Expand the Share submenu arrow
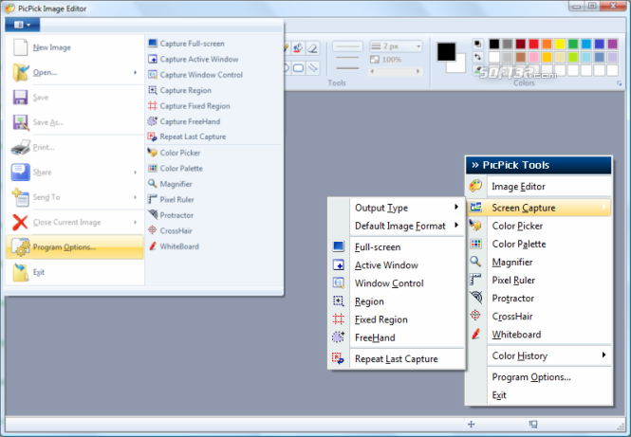The width and height of the screenshot is (631, 437). pyautogui.click(x=135, y=173)
